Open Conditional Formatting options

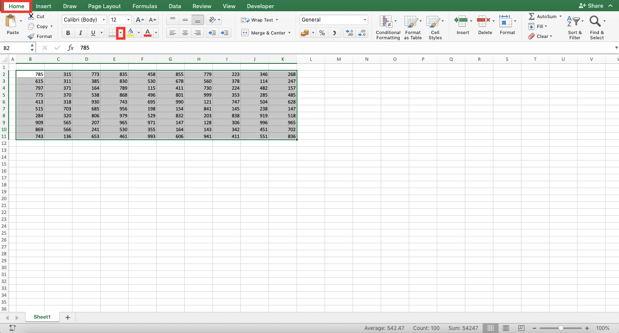tap(387, 27)
